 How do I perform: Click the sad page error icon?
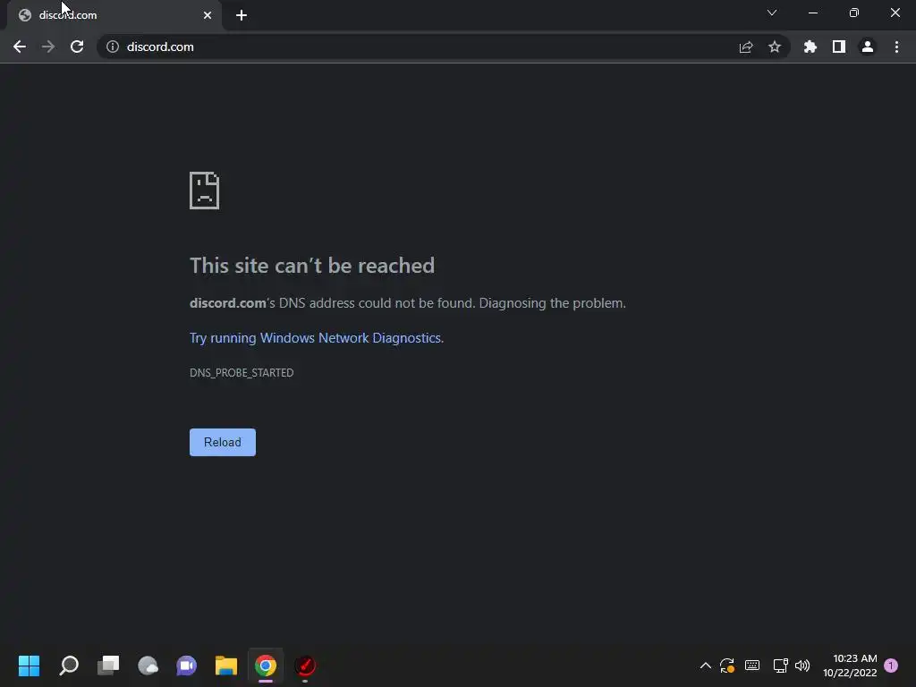[205, 191]
